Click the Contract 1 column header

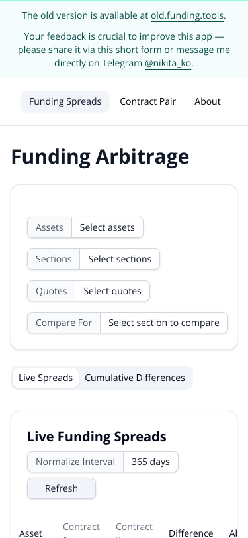pyautogui.click(x=81, y=531)
